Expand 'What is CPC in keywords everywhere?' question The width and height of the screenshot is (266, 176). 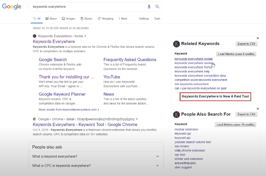pos(96,165)
